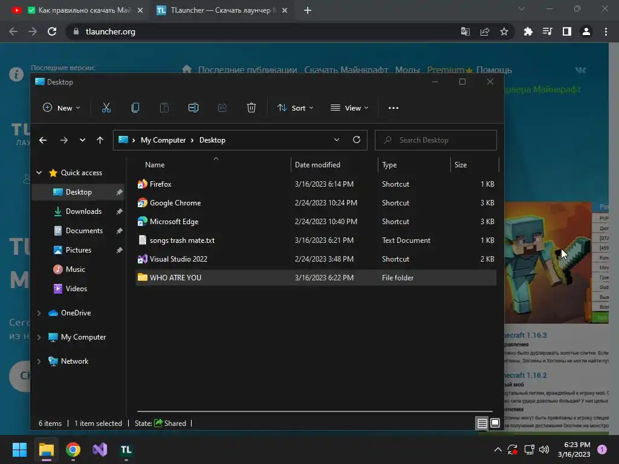Show hidden system tray icons
Viewport: 619px width, 464px height.
click(498, 449)
